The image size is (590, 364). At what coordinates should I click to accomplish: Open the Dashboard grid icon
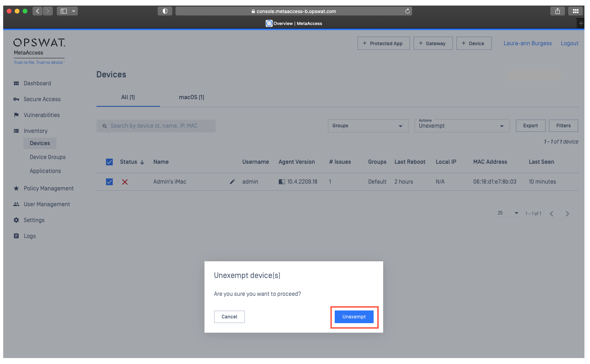click(x=16, y=83)
